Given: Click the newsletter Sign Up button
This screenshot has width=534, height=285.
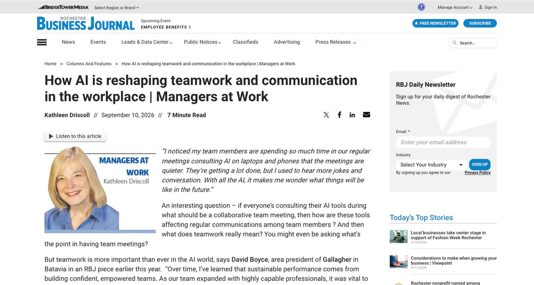Looking at the screenshot, I should [480, 165].
